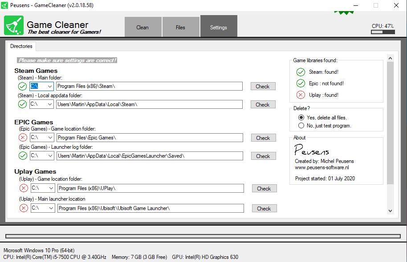
Task: Click the 'Steam Games' section heading
Action: [36, 71]
